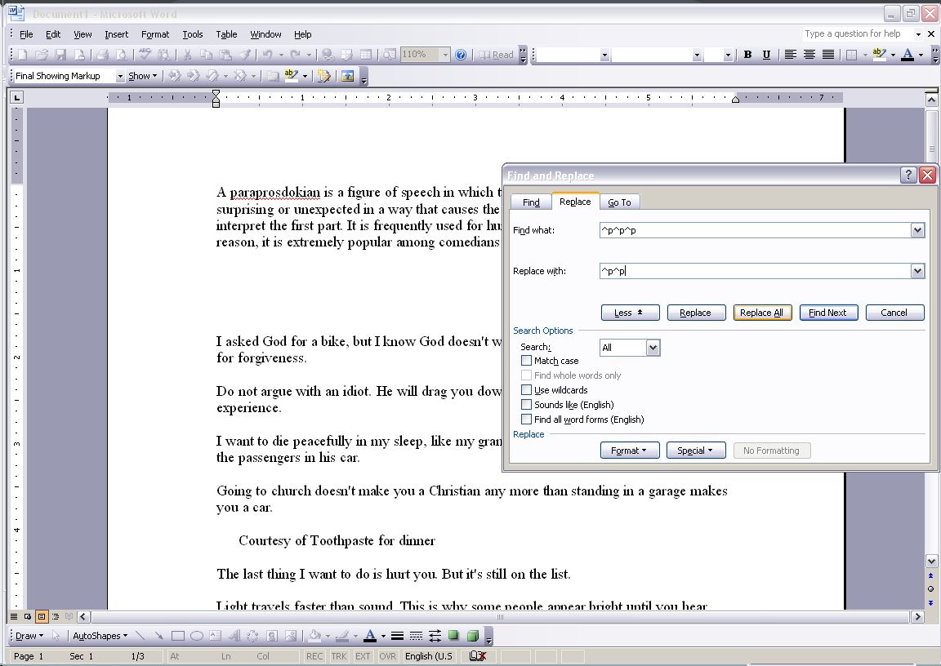The image size is (941, 666).
Task: Open the Search direction dropdown showing All
Action: tap(652, 347)
